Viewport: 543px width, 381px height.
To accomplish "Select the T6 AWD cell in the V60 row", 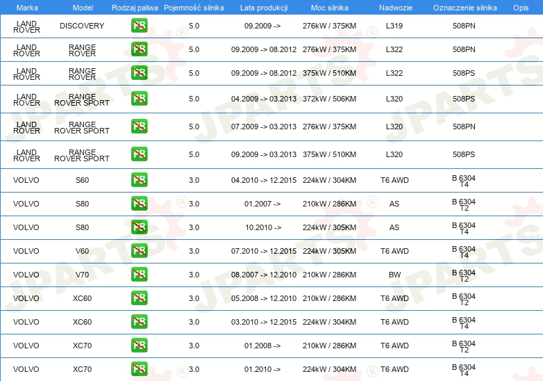I will point(395,252).
